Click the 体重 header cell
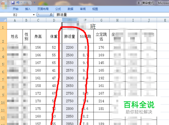The width and height of the screenshot is (169, 125). click(x=54, y=36)
